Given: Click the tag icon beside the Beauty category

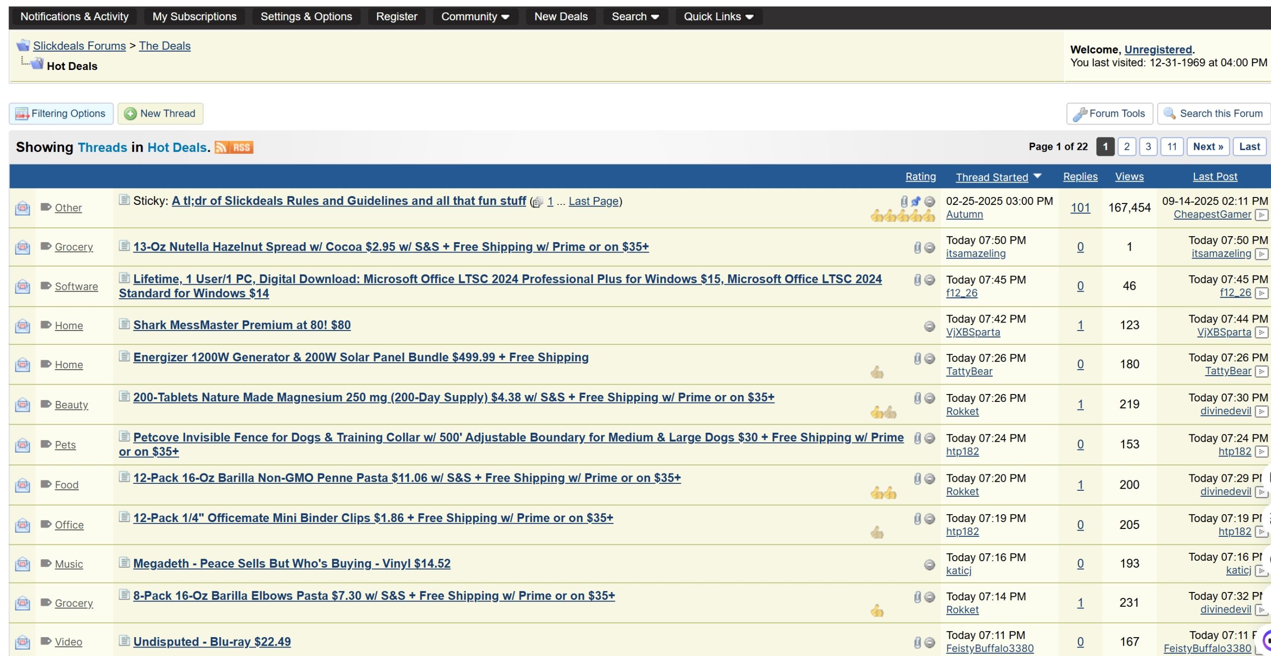Looking at the screenshot, I should [46, 403].
